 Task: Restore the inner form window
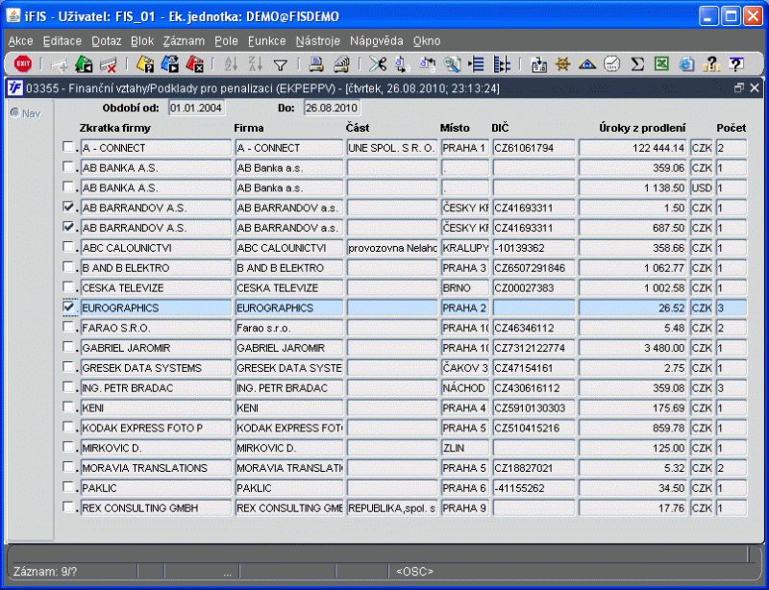click(x=739, y=88)
